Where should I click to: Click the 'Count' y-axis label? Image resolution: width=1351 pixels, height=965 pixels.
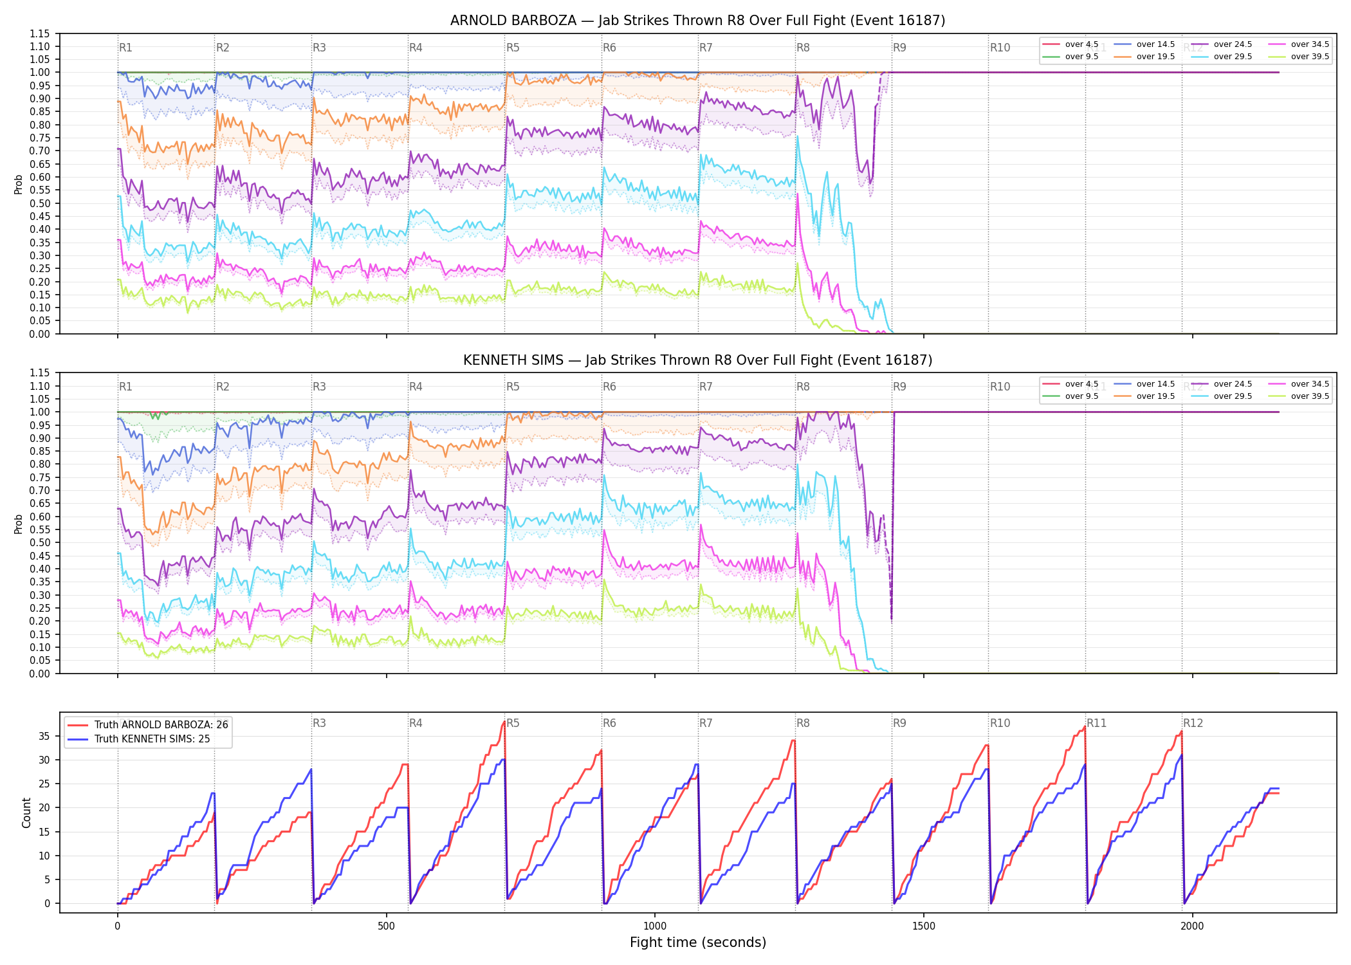[x=26, y=813]
